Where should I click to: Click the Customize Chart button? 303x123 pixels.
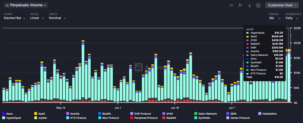tap(282, 5)
